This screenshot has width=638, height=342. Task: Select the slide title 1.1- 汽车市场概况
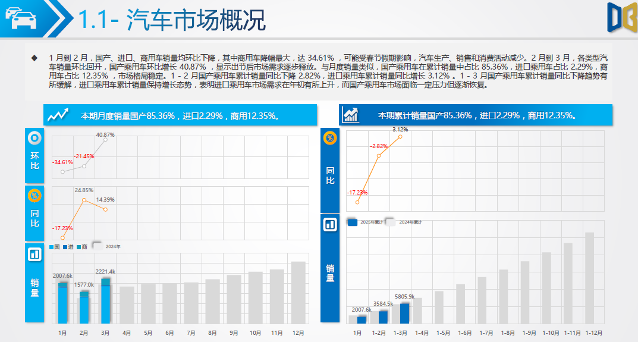tap(171, 19)
